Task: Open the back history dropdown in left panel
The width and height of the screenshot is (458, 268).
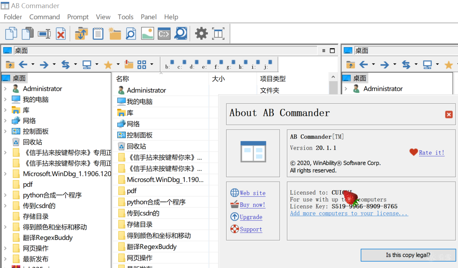Action: tap(33, 65)
